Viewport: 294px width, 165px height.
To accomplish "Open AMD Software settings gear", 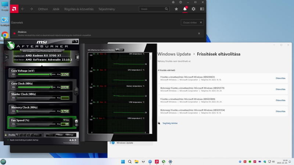I will (x=194, y=9).
